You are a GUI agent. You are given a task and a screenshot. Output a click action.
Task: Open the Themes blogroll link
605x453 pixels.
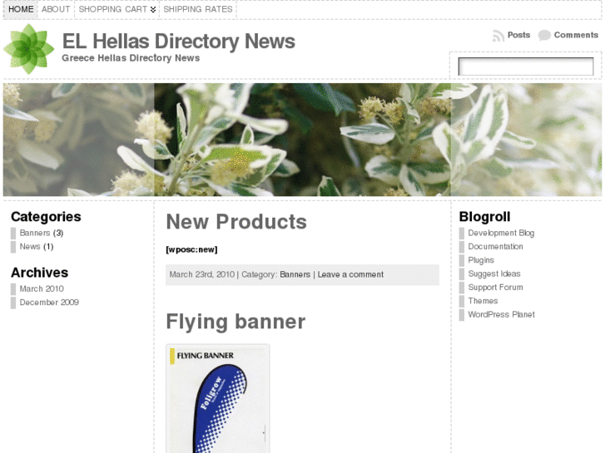click(483, 301)
